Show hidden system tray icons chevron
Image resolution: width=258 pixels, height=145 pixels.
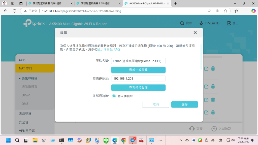(x=181, y=140)
